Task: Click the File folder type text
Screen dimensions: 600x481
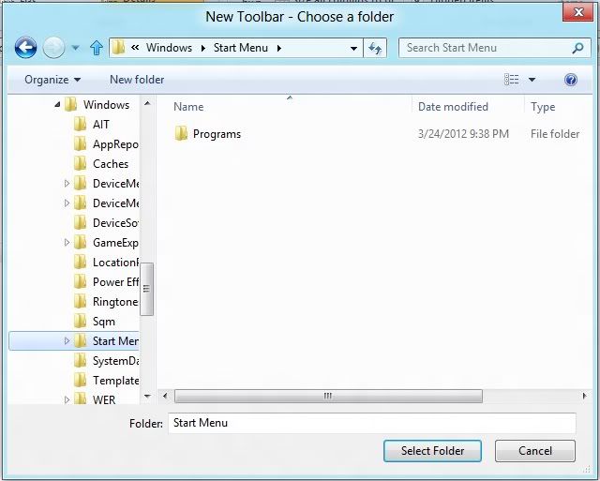Action: pos(555,134)
